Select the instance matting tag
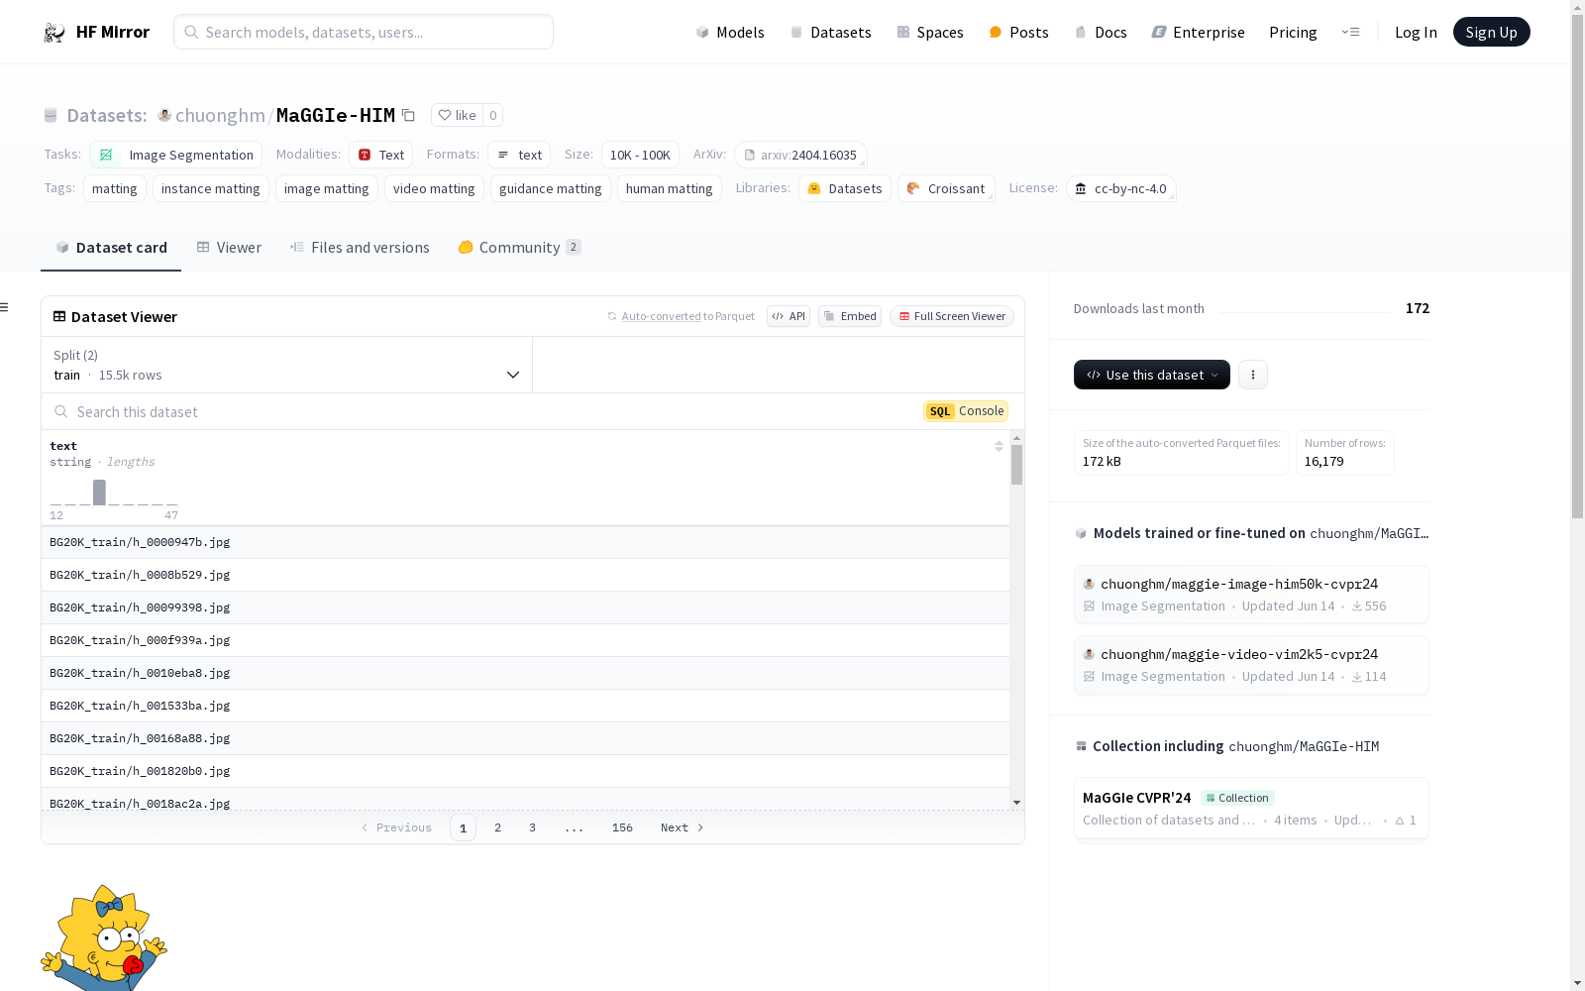1585x991 pixels. tap(210, 188)
